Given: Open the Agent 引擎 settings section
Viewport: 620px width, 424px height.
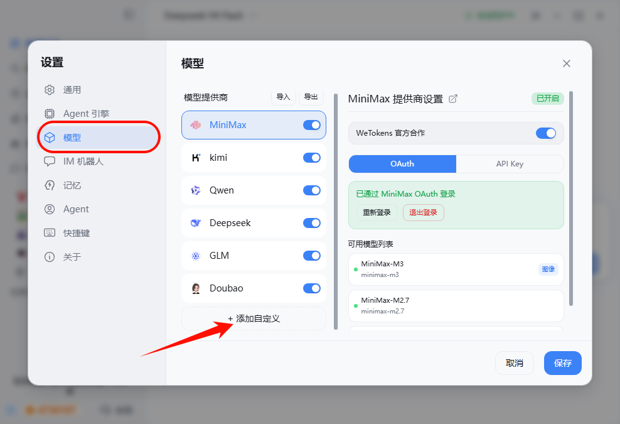Looking at the screenshot, I should (x=98, y=114).
